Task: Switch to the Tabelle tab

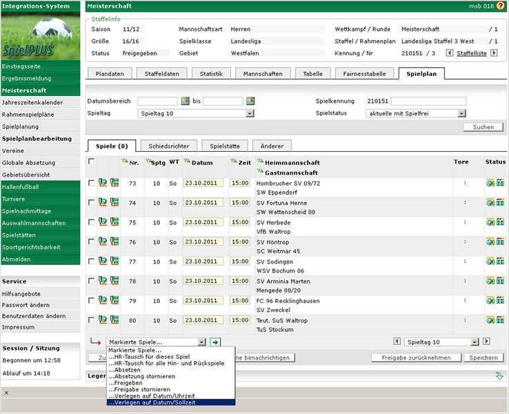Action: coord(312,74)
